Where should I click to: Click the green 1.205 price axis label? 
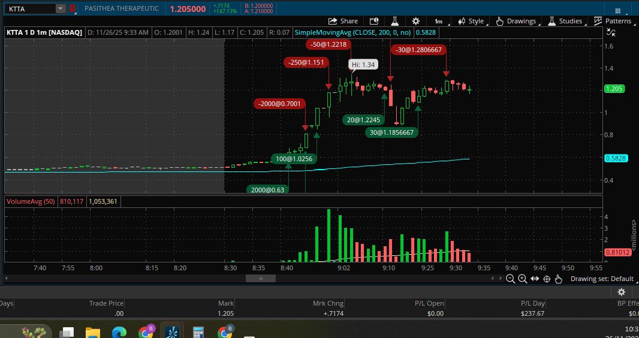pos(614,89)
